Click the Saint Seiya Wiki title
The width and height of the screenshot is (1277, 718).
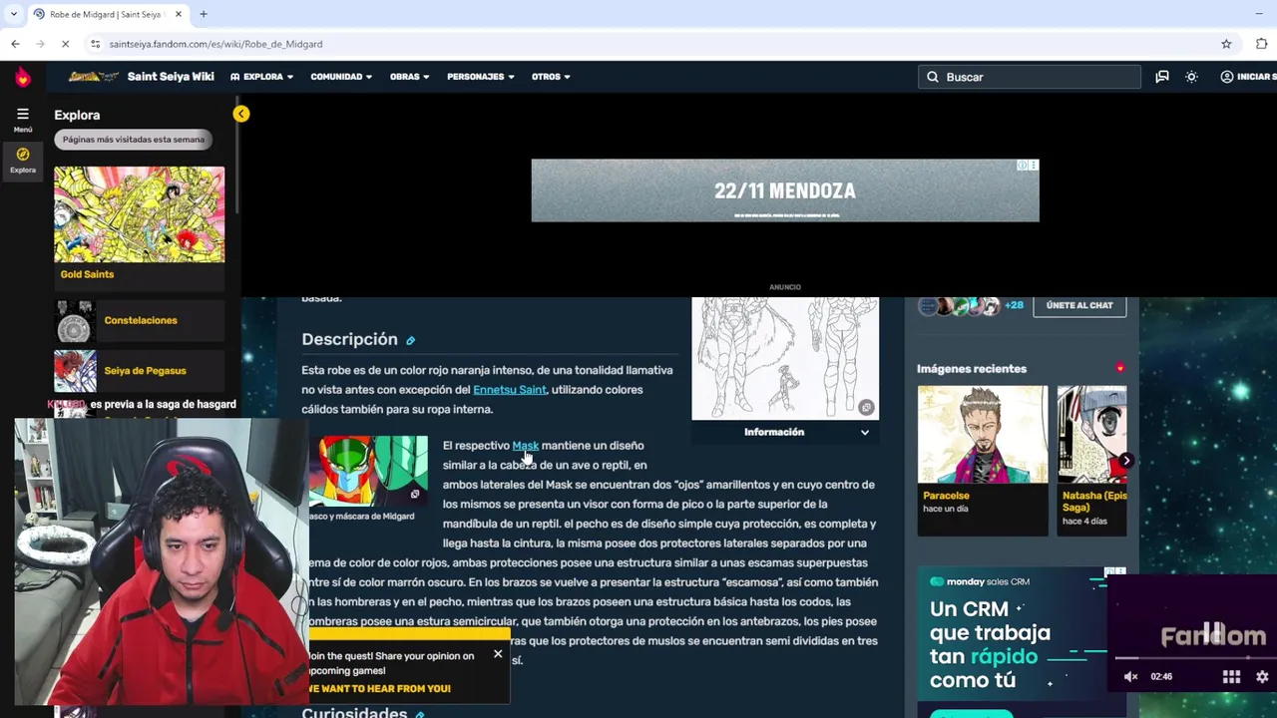click(x=171, y=77)
